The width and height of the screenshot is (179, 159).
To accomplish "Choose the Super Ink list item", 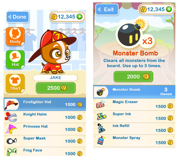I will [x=134, y=116].
